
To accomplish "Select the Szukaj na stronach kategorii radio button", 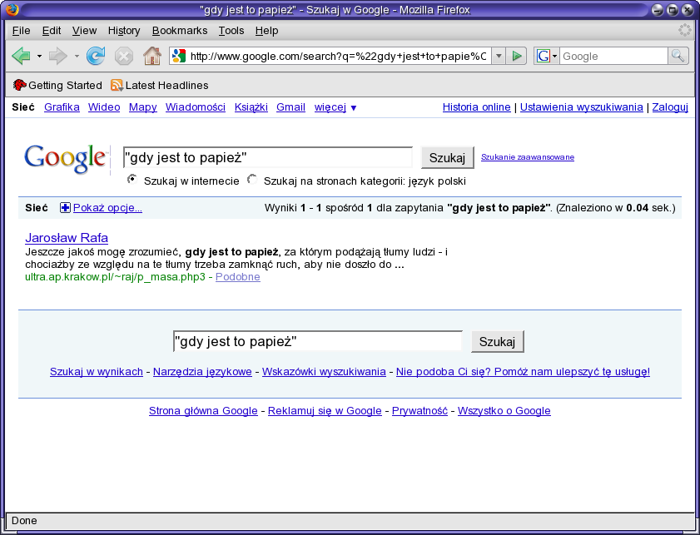I will click(252, 180).
